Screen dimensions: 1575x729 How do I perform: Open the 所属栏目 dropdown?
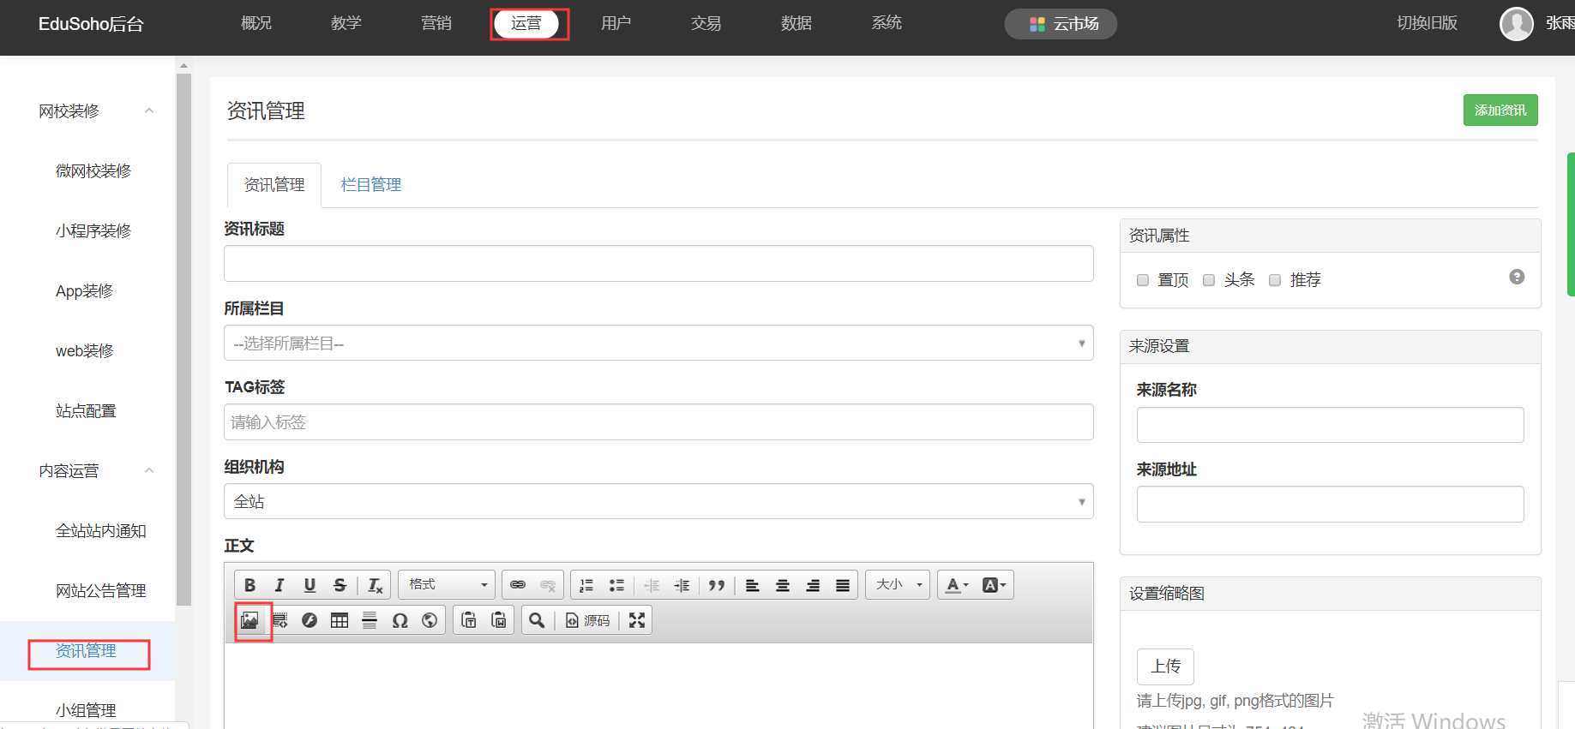658,344
